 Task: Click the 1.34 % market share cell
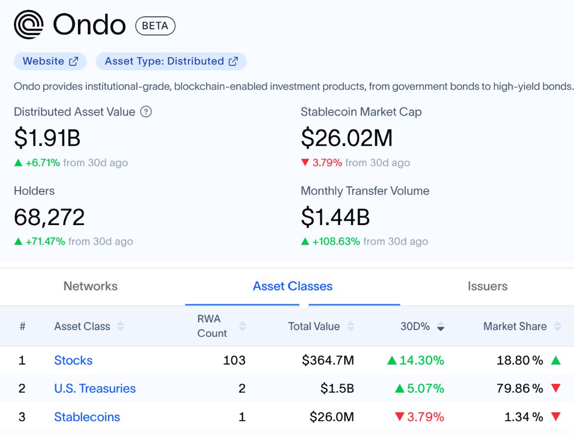pyautogui.click(x=524, y=417)
